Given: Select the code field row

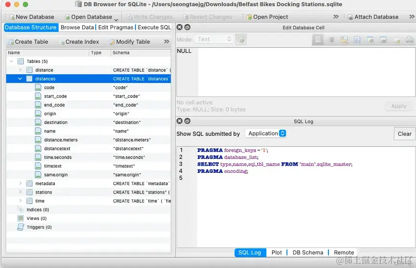Looking at the screenshot, I should (88, 87).
